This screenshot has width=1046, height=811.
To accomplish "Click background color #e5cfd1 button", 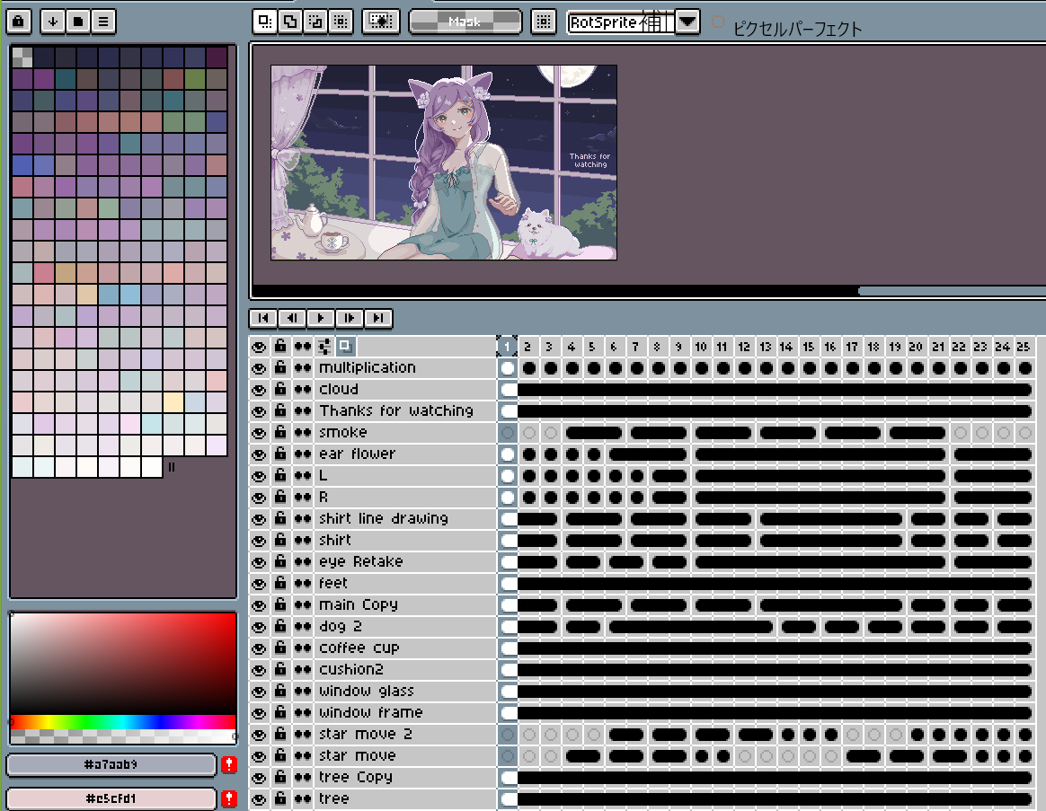I will (111, 798).
